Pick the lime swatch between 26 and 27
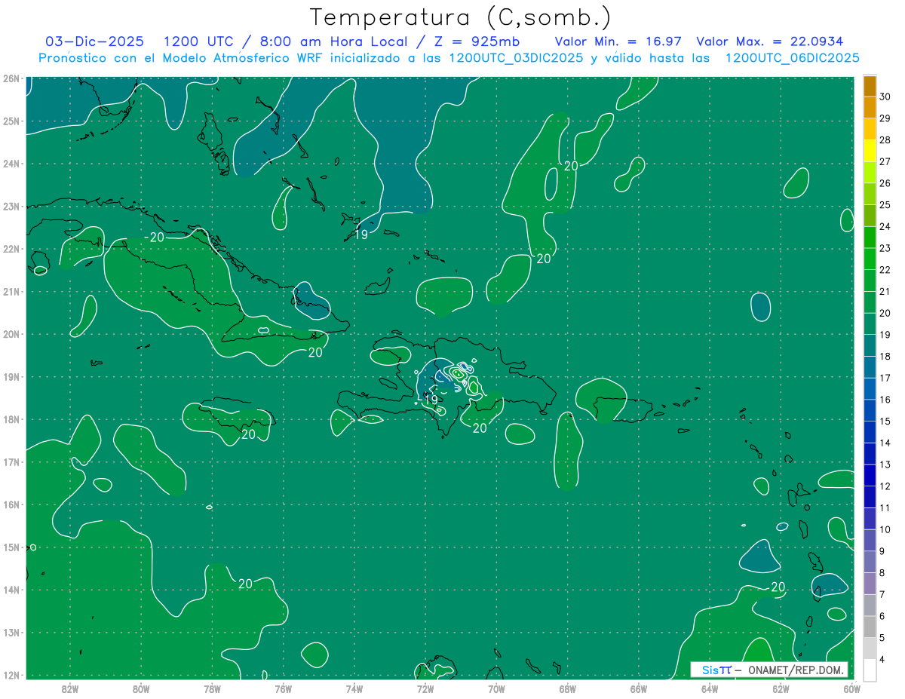This screenshot has height=699, width=905. click(870, 173)
